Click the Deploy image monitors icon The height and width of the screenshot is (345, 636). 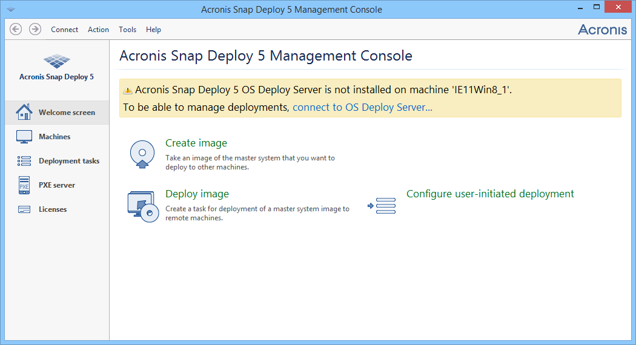(143, 207)
